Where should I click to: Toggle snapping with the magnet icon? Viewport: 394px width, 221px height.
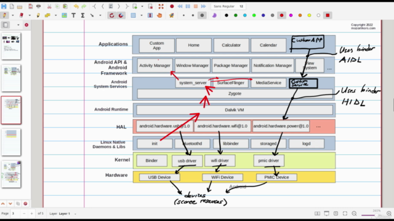[121, 15]
